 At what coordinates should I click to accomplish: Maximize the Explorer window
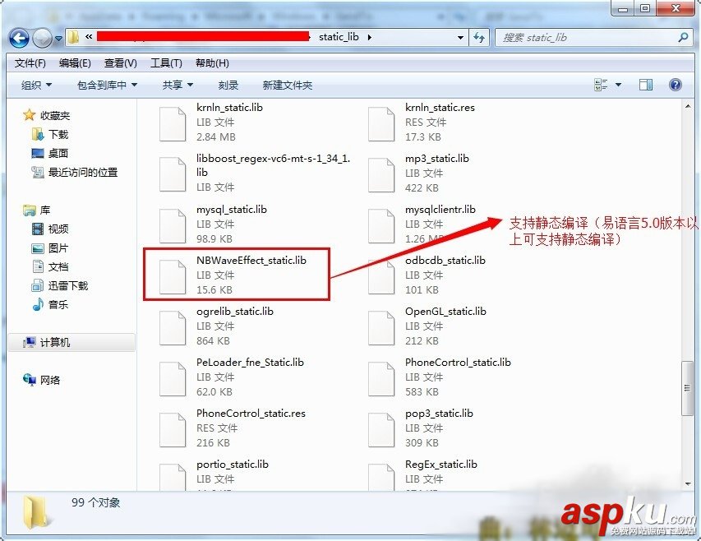pos(645,7)
